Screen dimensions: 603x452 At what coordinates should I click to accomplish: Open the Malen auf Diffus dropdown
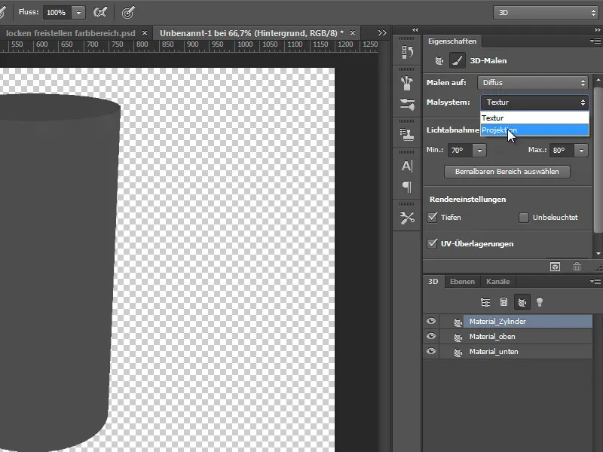[533, 83]
